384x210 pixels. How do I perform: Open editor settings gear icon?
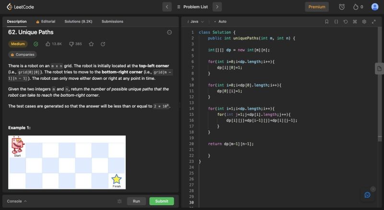364,22
